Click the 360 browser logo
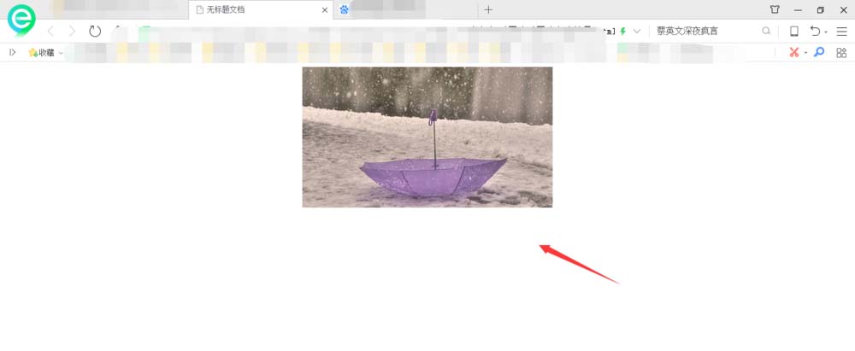 pos(21,20)
